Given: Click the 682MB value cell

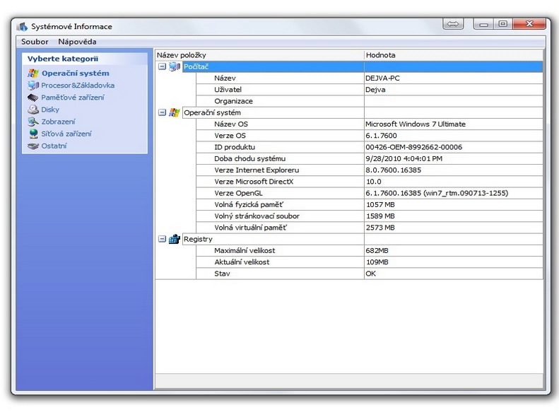Looking at the screenshot, I should 454,251.
